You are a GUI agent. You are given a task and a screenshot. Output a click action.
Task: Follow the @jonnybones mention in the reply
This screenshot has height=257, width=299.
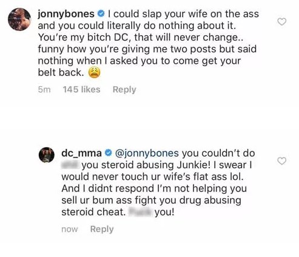coord(147,153)
